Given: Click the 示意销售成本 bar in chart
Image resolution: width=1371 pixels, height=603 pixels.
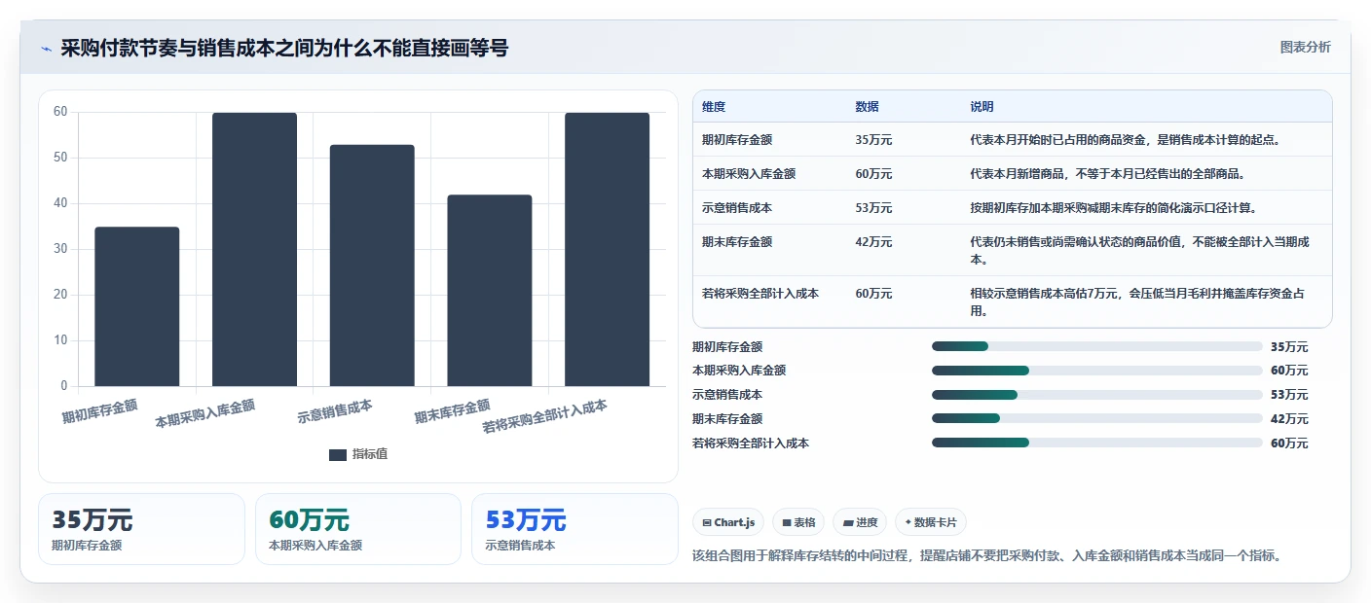Looking at the screenshot, I should 372,266.
